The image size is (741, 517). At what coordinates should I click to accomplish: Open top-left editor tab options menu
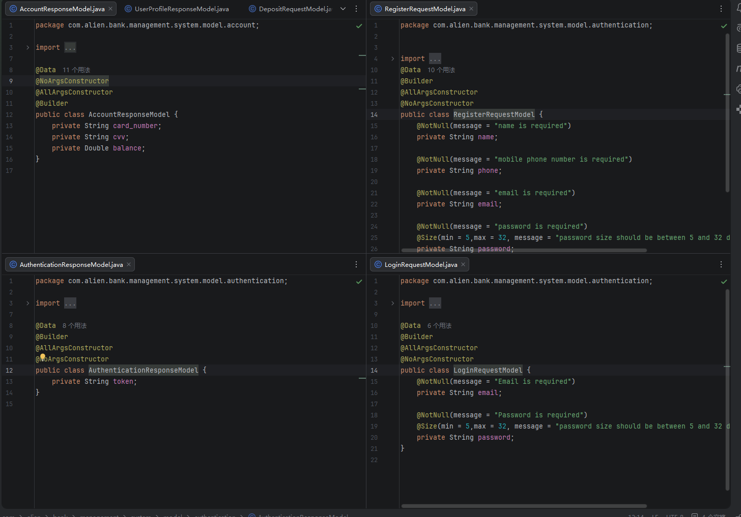[x=356, y=9]
